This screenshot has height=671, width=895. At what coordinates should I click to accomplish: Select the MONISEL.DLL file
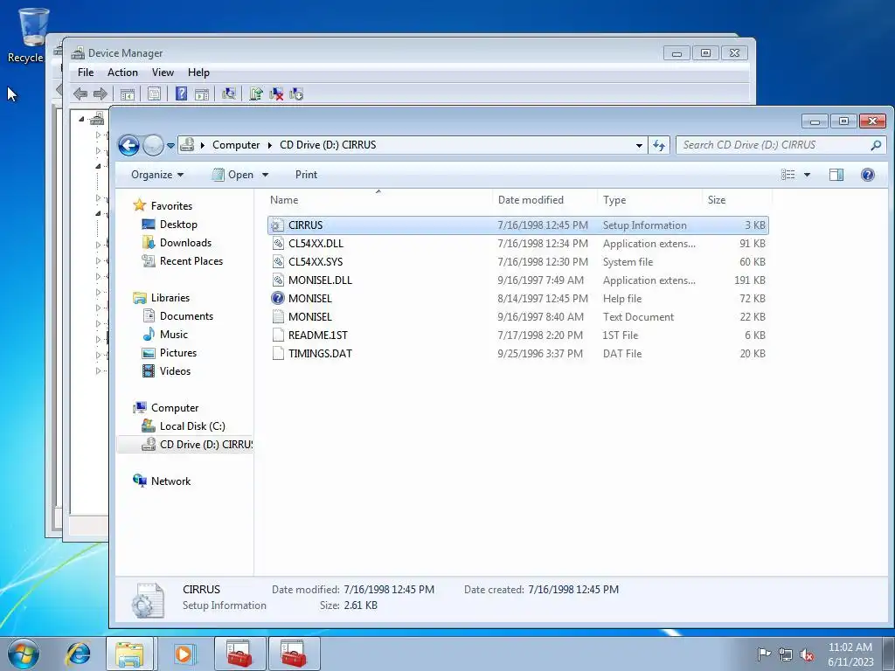[517, 280]
